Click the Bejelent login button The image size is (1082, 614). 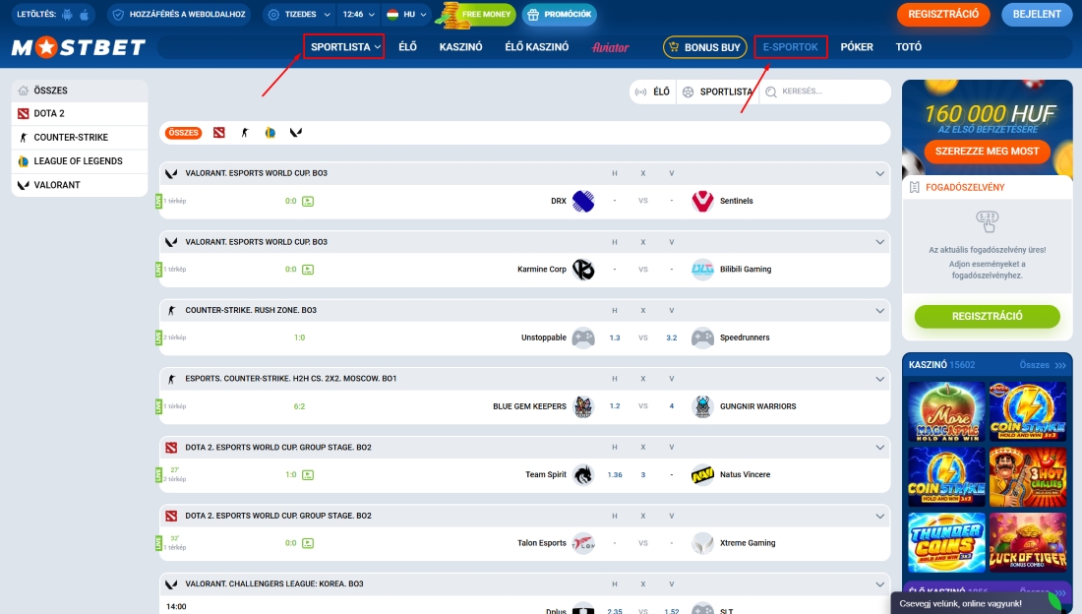coord(1037,15)
